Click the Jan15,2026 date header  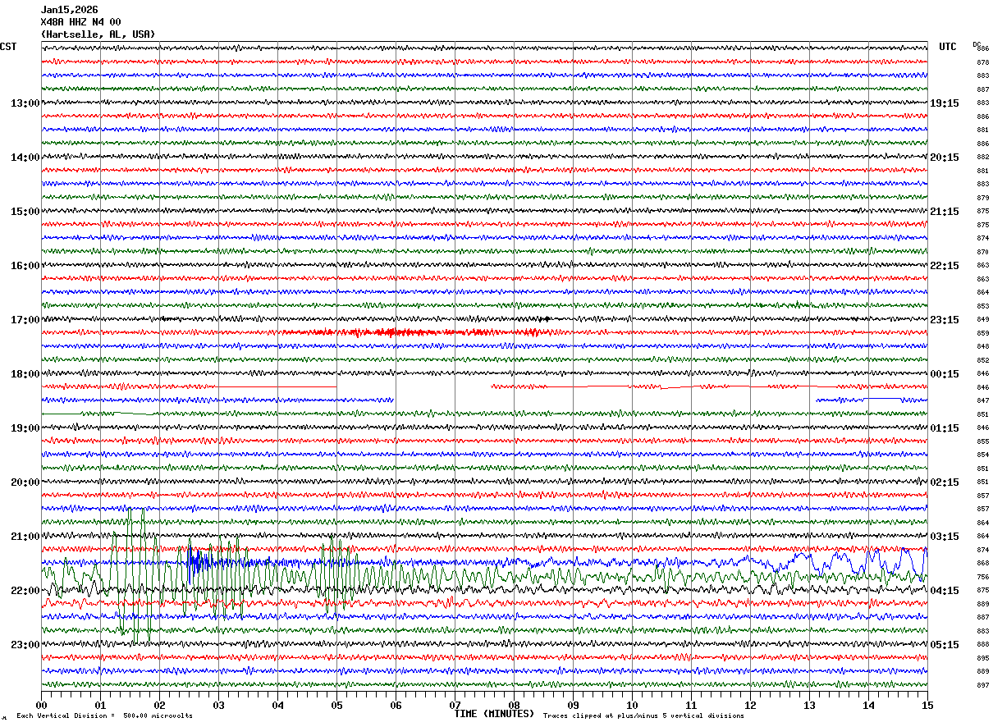pos(69,10)
